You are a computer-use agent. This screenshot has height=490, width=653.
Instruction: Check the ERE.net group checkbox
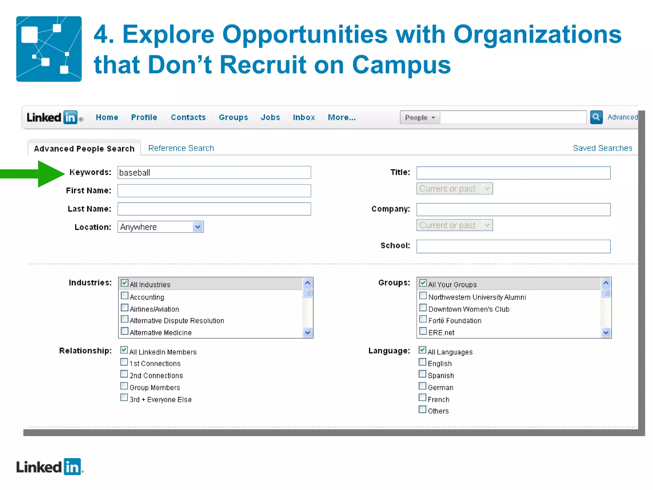423,331
